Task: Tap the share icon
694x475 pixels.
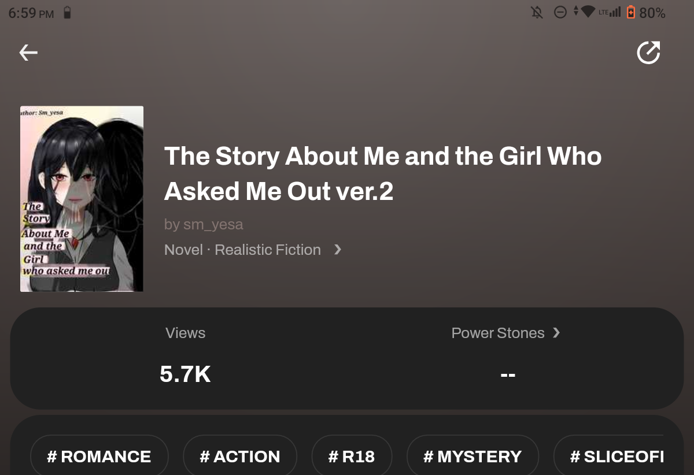Action: coord(648,53)
